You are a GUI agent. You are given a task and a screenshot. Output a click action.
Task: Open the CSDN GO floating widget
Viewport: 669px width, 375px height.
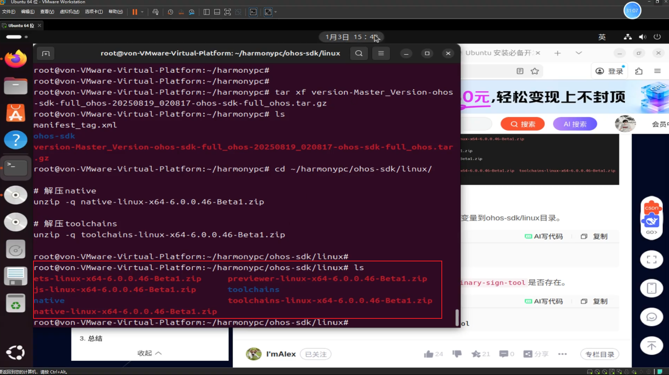tap(652, 218)
